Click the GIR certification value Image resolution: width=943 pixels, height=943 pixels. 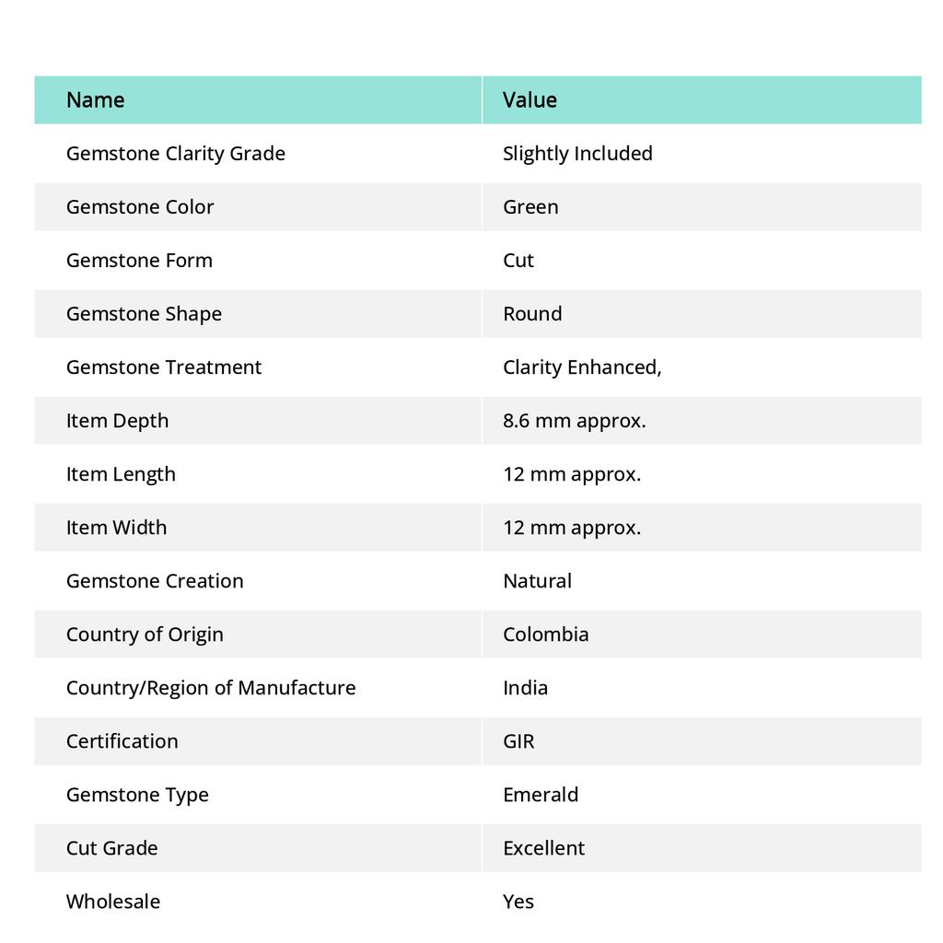[518, 740]
